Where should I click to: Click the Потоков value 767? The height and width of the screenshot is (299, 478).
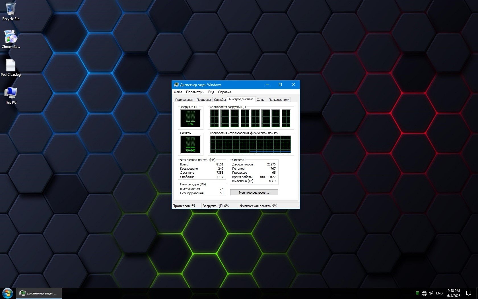tap(273, 169)
